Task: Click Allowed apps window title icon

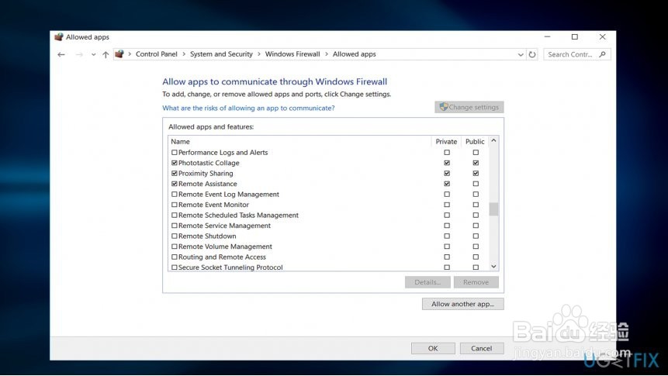Action: [59, 37]
